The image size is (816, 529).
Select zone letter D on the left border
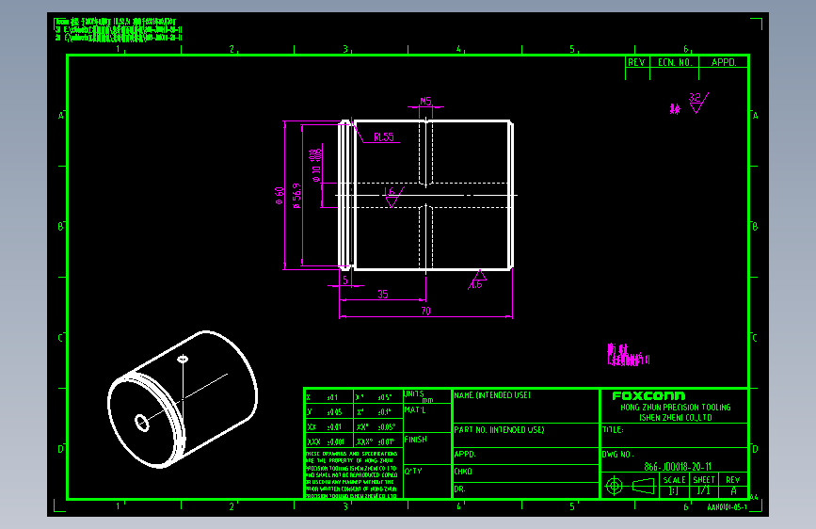(61, 449)
